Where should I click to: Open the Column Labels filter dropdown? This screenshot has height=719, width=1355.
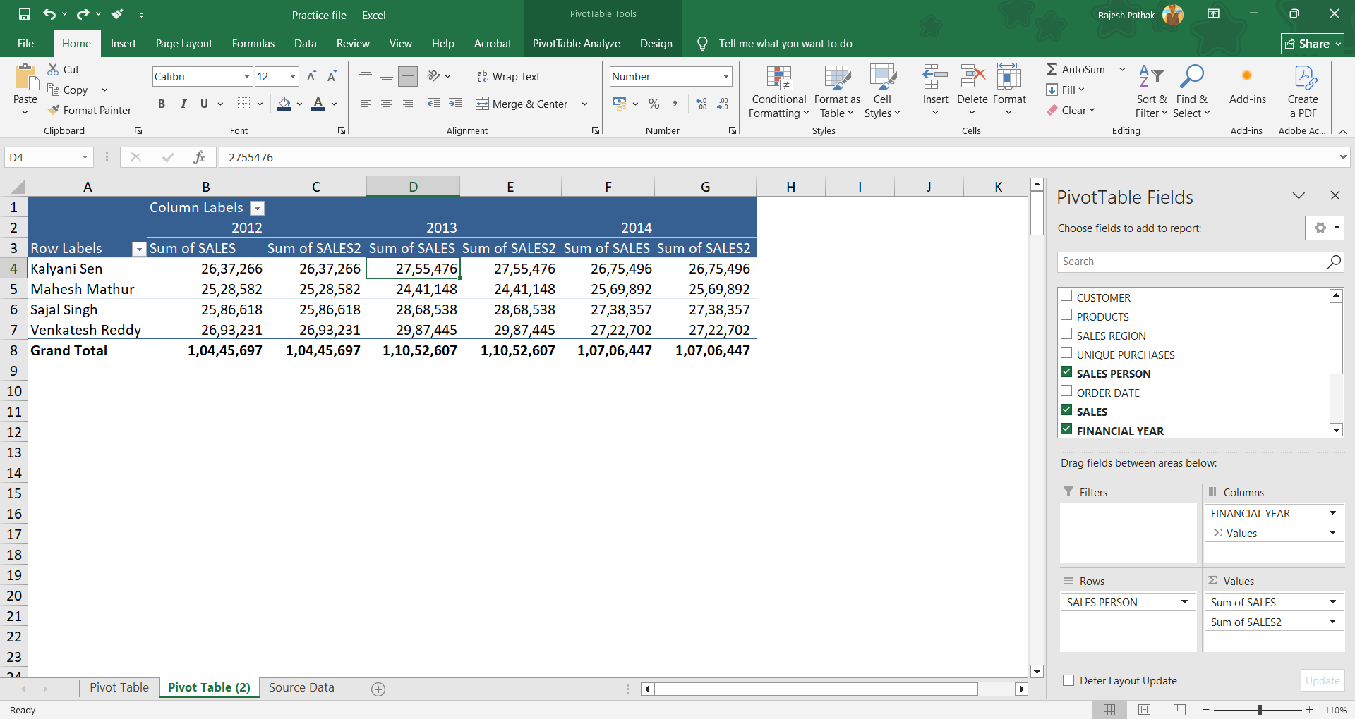pyautogui.click(x=257, y=208)
